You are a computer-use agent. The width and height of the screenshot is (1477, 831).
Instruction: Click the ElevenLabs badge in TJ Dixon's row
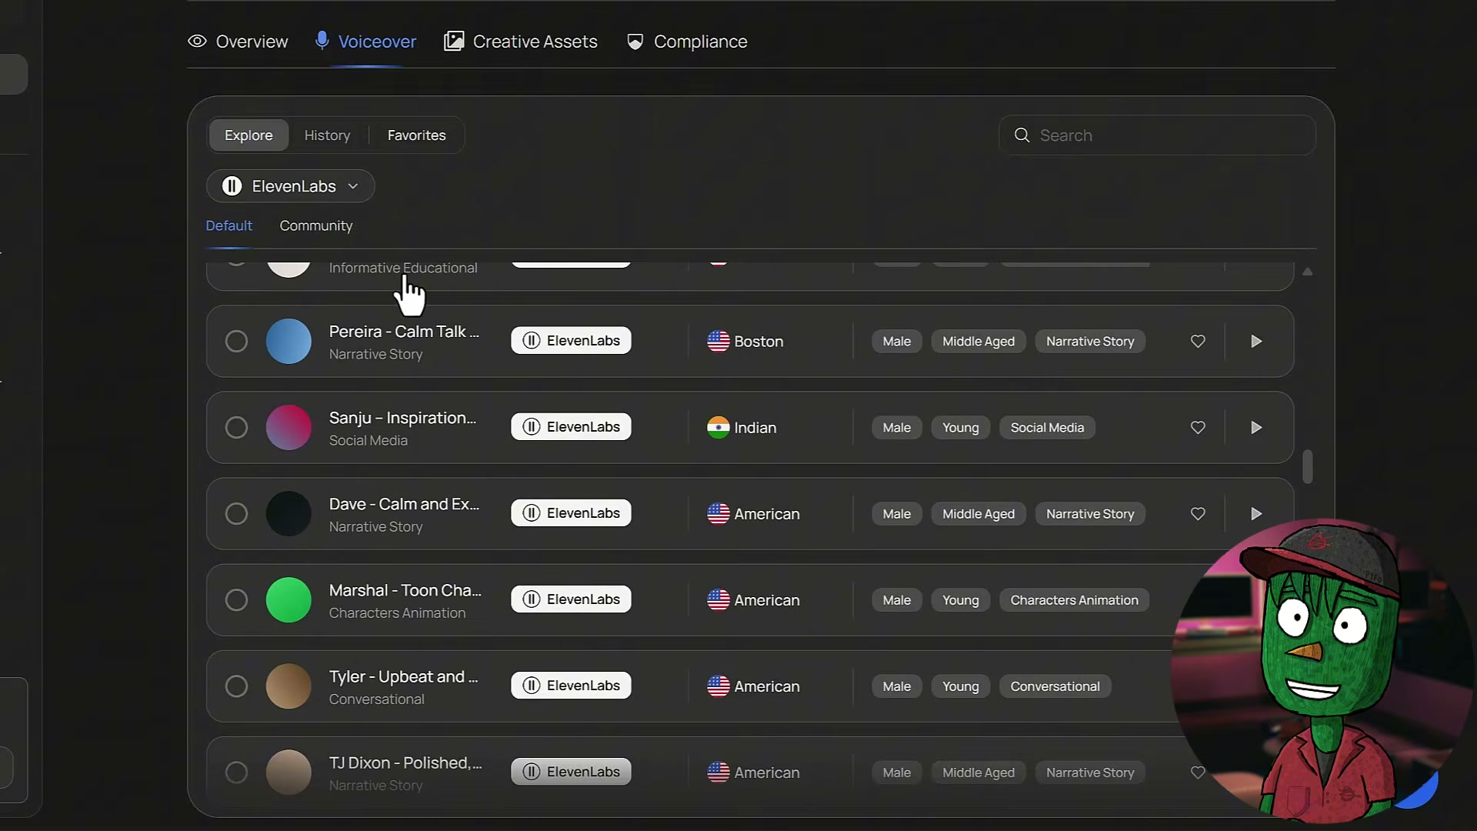tap(571, 772)
